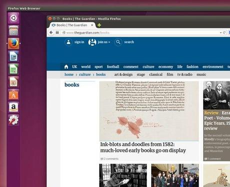Open the football section
The image size is (230, 187).
[x=113, y=66]
